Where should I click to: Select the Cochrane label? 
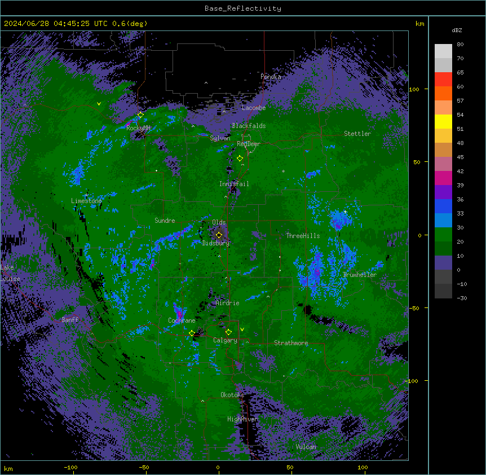(182, 320)
